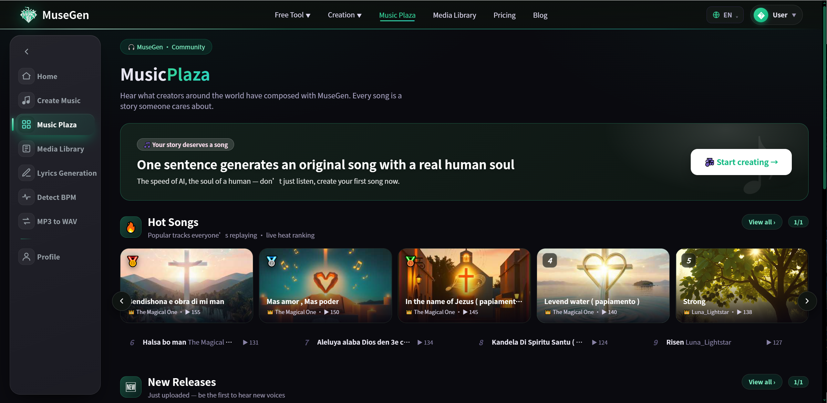Image resolution: width=827 pixels, height=403 pixels.
Task: Click the Kandela Di Spiritu Santu title
Action: tap(537, 342)
